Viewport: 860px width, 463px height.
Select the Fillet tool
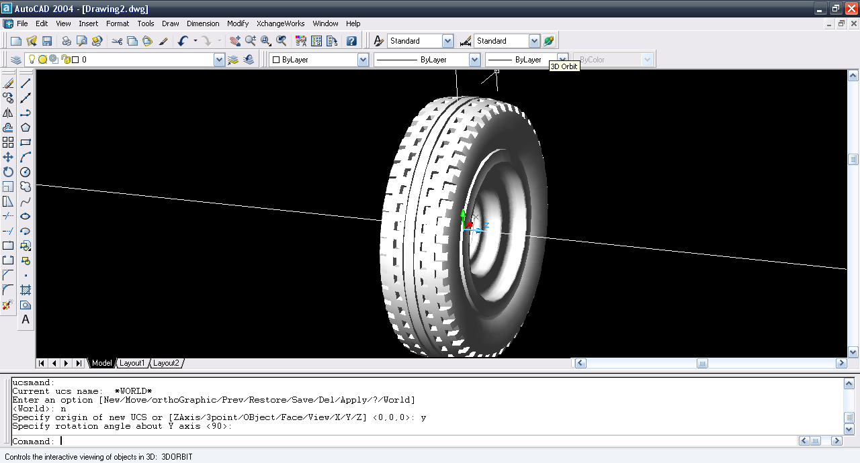click(8, 290)
